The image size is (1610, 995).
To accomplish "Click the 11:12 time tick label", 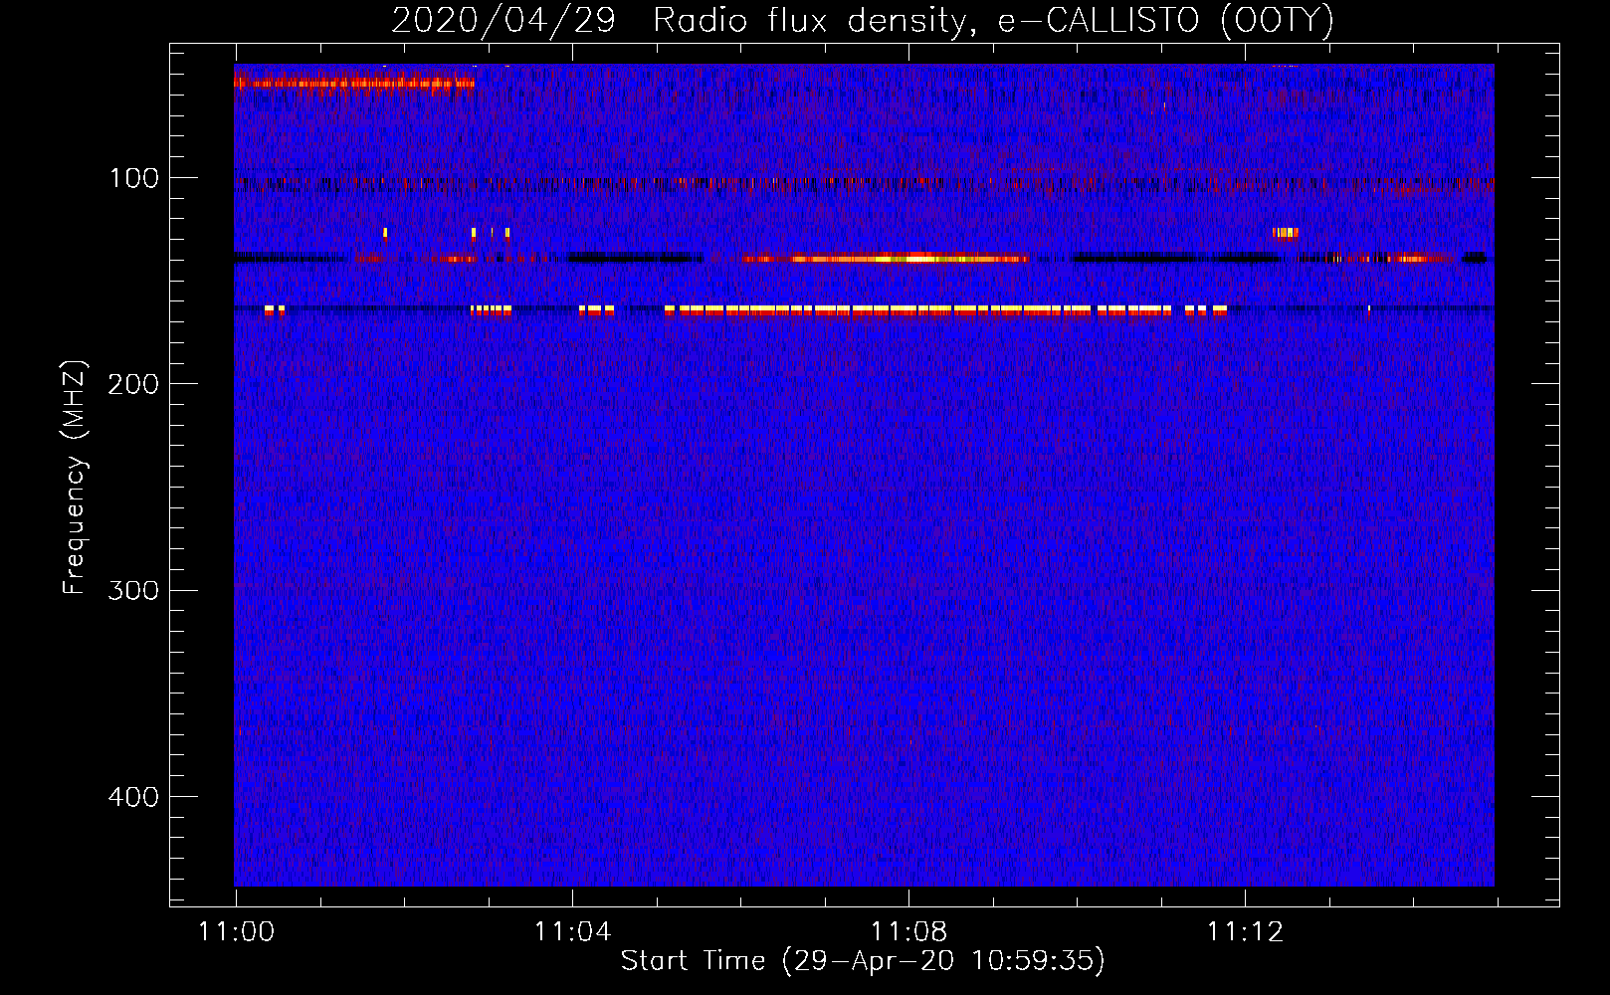I will 1245,931.
